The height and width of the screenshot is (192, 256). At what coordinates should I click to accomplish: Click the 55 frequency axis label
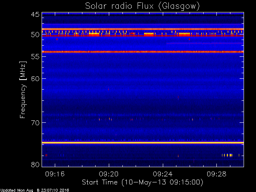(x=35, y=57)
